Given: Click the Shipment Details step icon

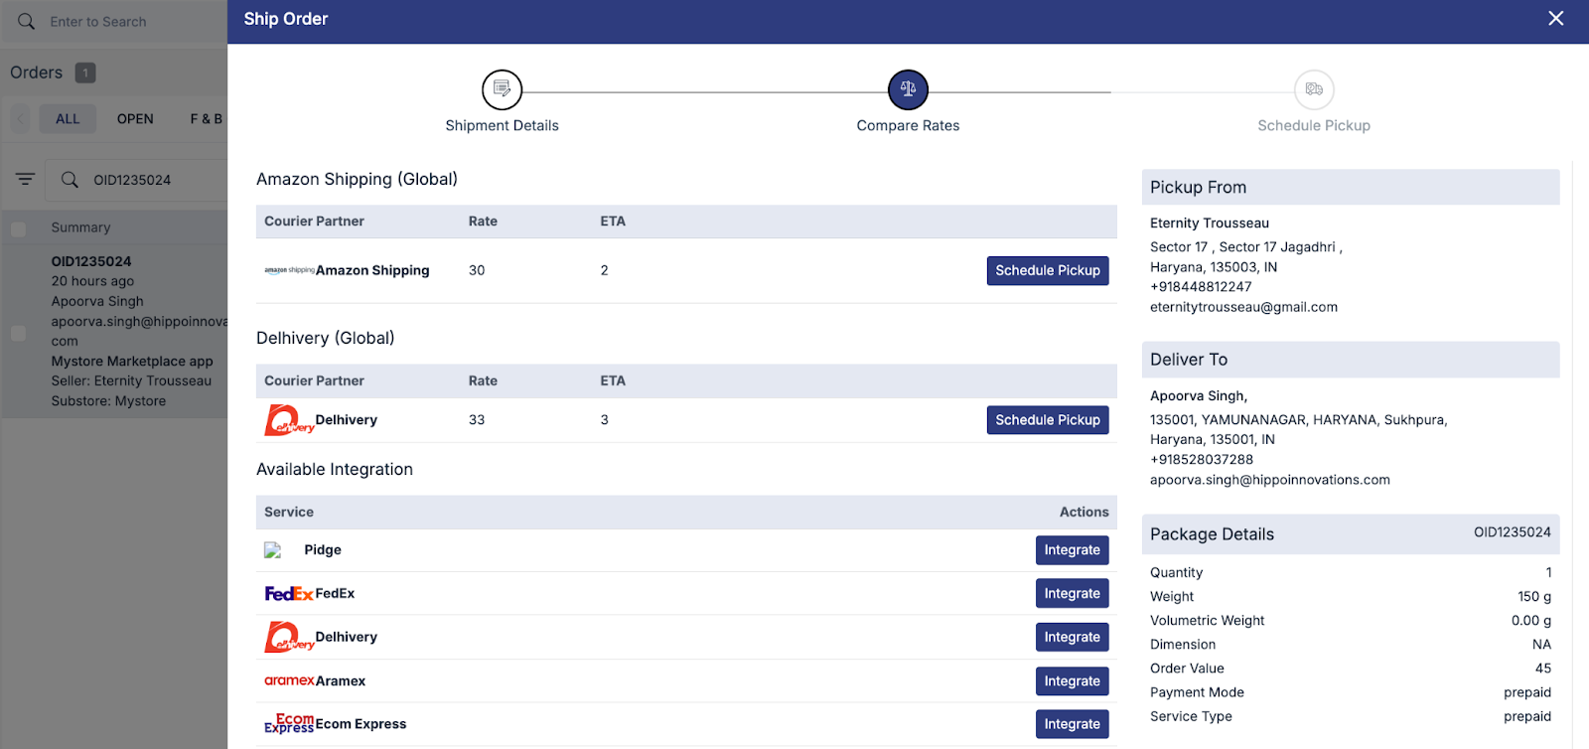Looking at the screenshot, I should pyautogui.click(x=502, y=89).
